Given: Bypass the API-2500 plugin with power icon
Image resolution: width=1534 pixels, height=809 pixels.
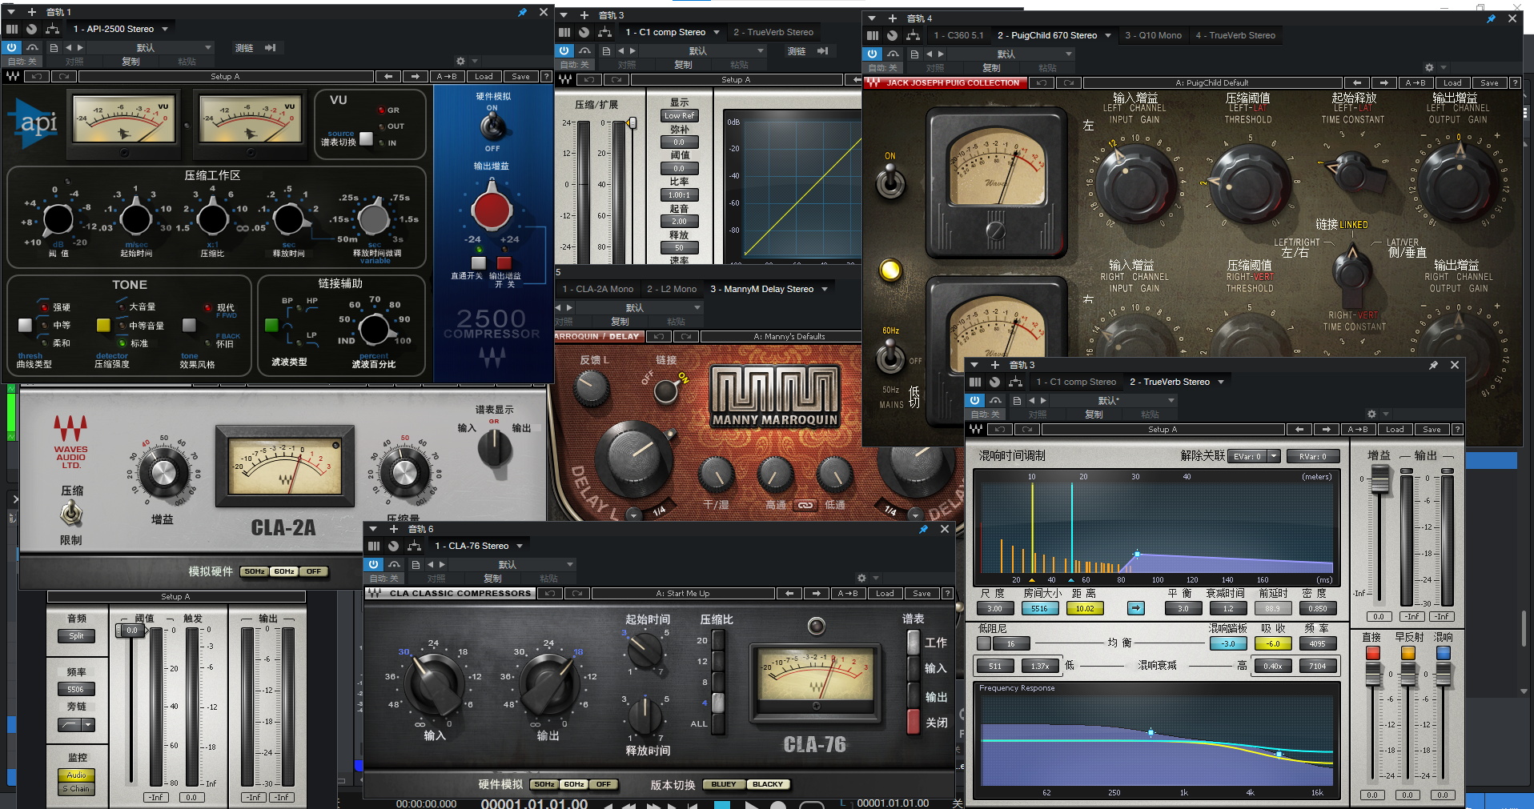Looking at the screenshot, I should point(12,48).
